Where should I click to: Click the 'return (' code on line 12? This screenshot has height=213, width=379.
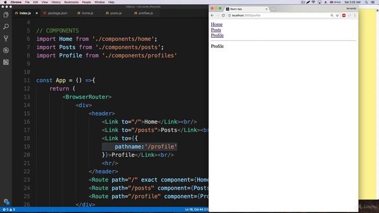click(x=62, y=89)
